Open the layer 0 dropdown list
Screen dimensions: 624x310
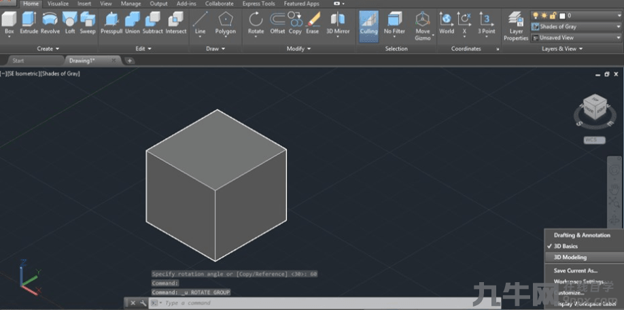619,16
